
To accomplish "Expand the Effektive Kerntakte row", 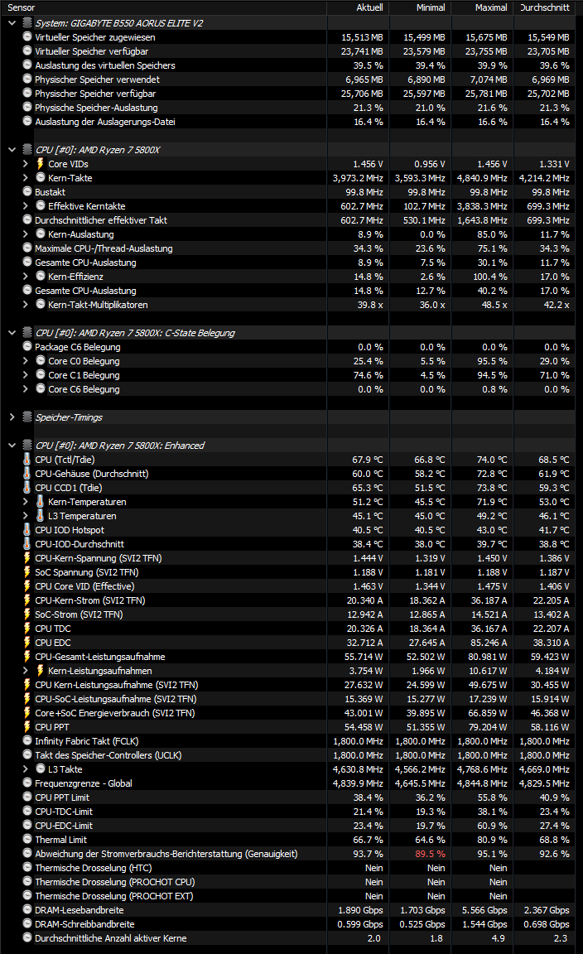I will coord(26,206).
